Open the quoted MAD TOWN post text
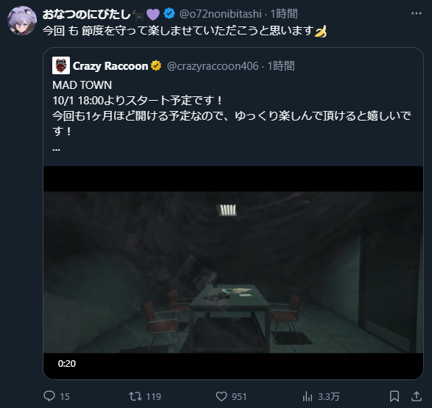Image resolution: width=432 pixels, height=408 pixels. (231, 108)
